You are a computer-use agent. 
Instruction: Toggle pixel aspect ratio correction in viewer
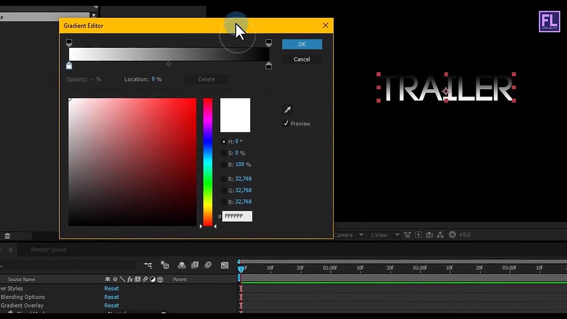tap(408, 235)
